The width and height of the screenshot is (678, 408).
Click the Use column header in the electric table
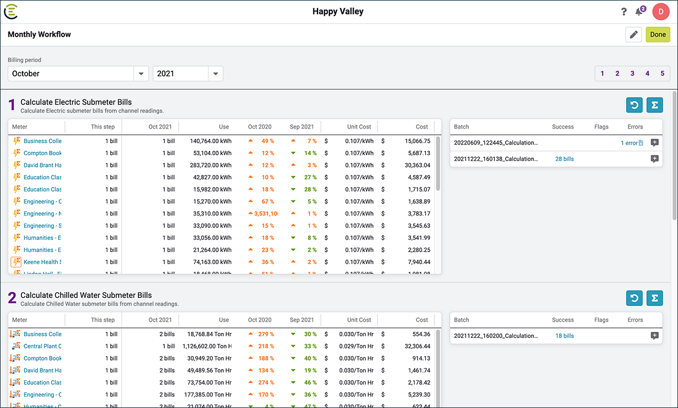click(224, 127)
